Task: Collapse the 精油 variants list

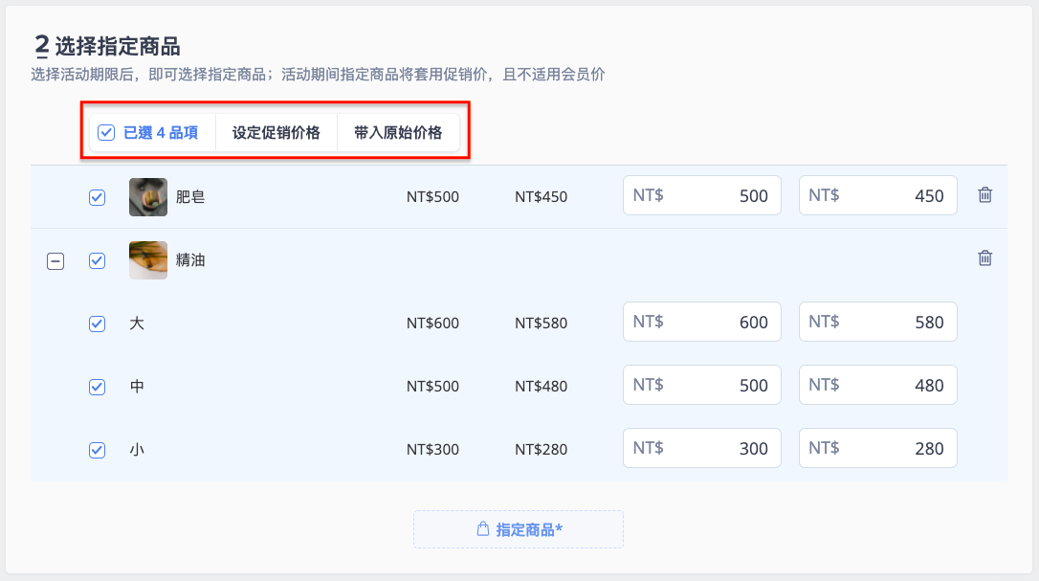Action: pyautogui.click(x=55, y=260)
